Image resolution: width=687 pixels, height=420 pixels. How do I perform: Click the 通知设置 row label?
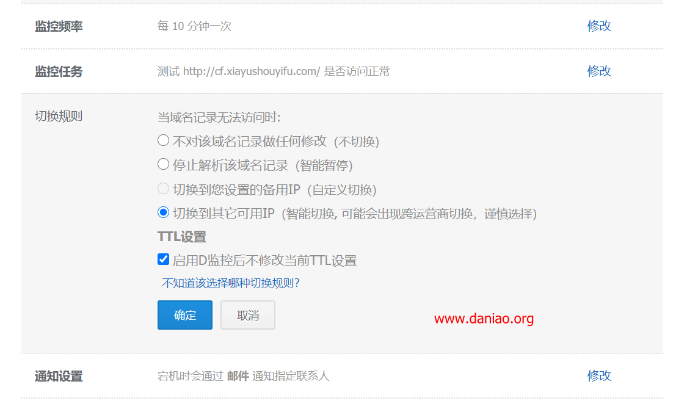tap(59, 376)
